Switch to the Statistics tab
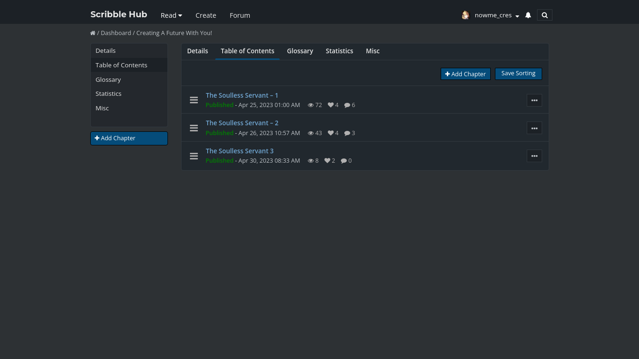 click(x=339, y=51)
